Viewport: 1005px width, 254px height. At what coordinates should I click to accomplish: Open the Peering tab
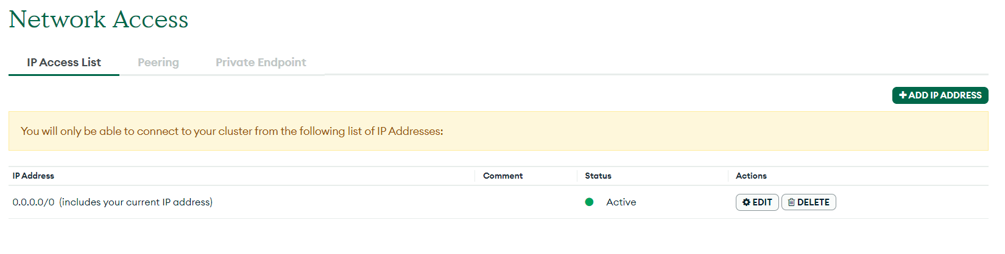[158, 63]
